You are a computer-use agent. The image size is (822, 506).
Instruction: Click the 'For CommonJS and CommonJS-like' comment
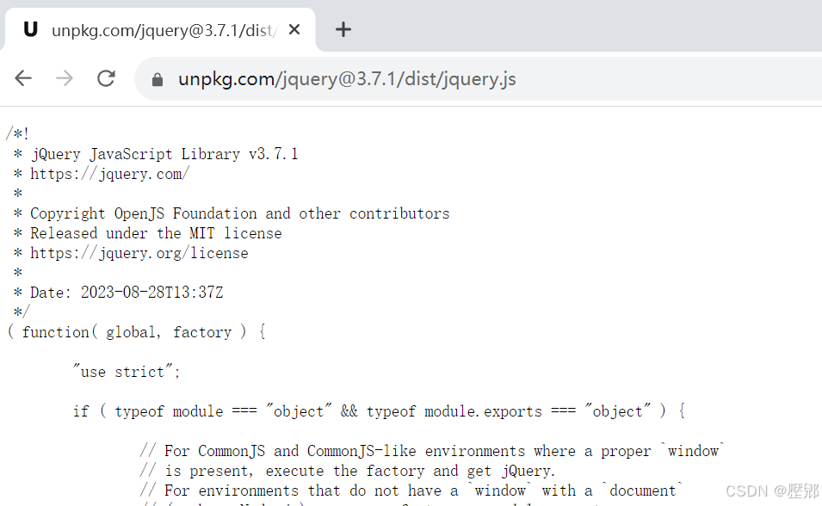[x=432, y=451]
